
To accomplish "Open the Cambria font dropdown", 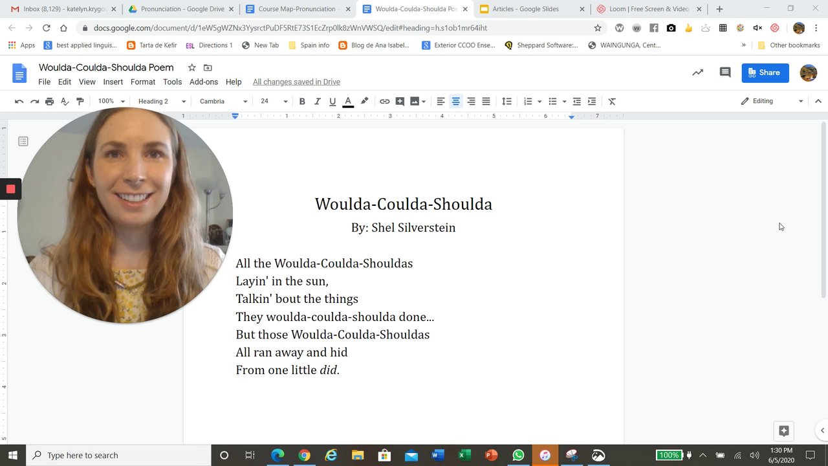I will pos(223,101).
